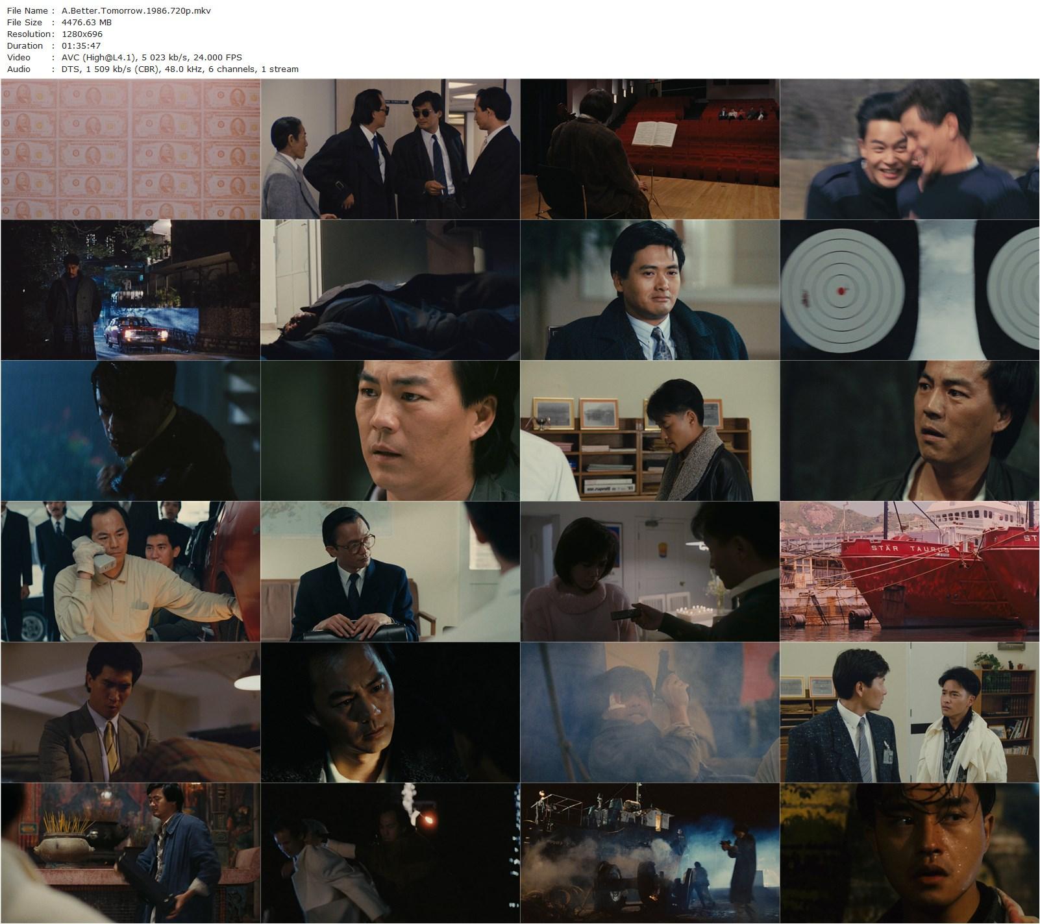
Task: Click the woman in pink sweater thumbnail
Action: pyautogui.click(x=650, y=571)
